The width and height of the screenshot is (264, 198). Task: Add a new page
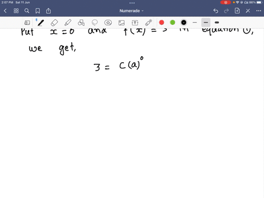pos(237,11)
